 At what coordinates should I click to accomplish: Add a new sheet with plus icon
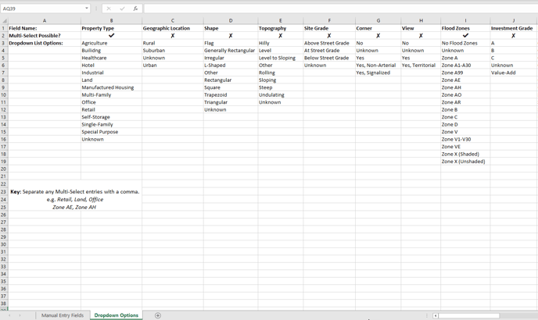click(x=158, y=315)
